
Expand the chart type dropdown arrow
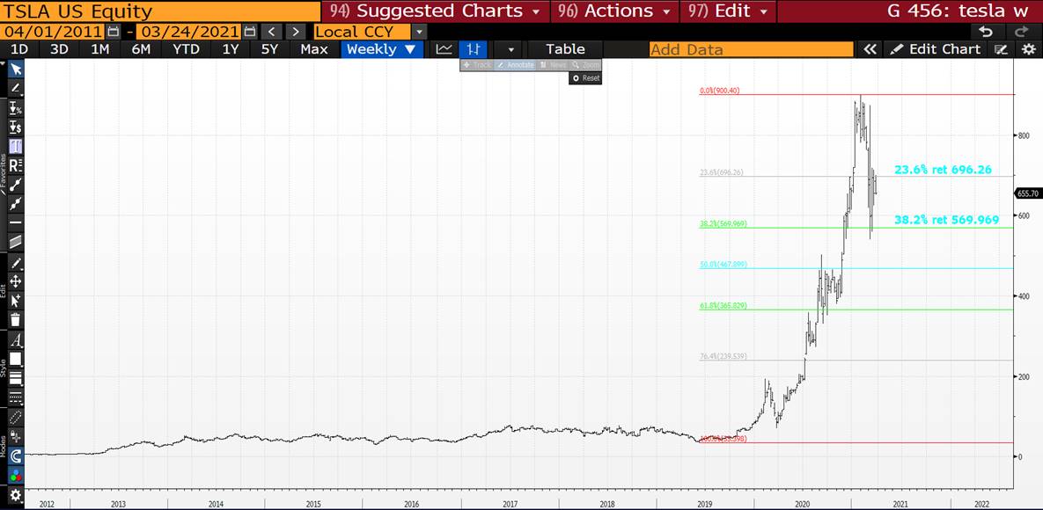click(510, 49)
